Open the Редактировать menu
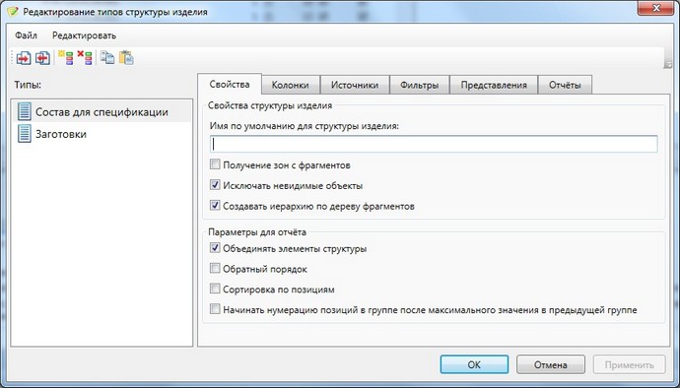The width and height of the screenshot is (680, 388). pos(84,35)
